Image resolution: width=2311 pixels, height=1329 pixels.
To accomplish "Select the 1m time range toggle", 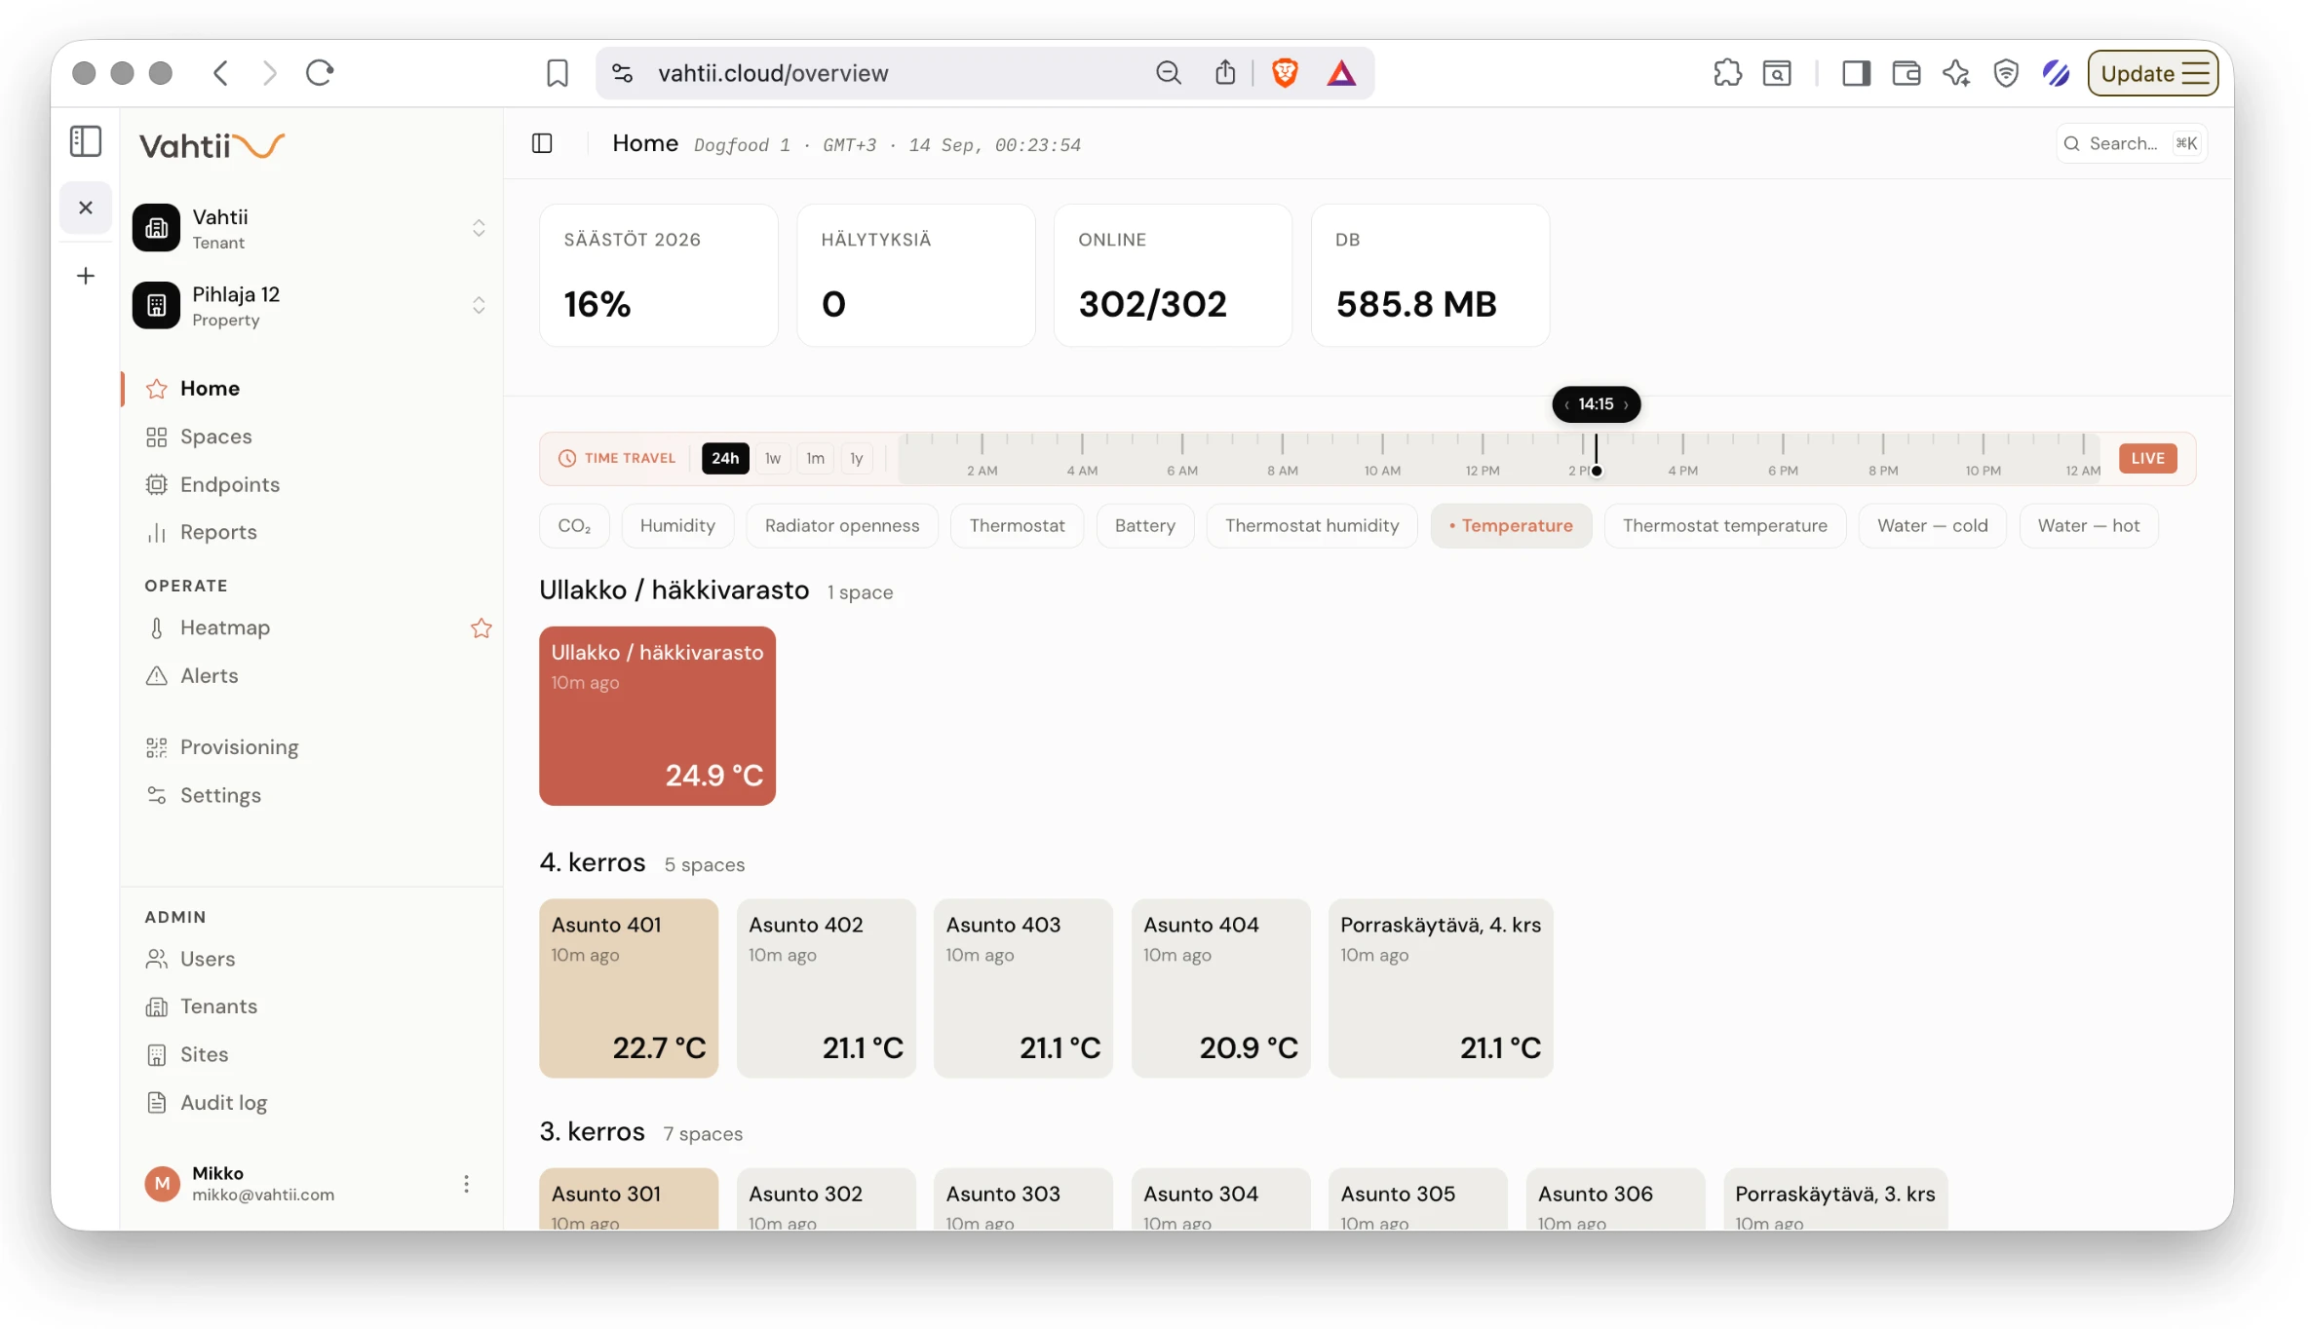I will click(x=816, y=459).
